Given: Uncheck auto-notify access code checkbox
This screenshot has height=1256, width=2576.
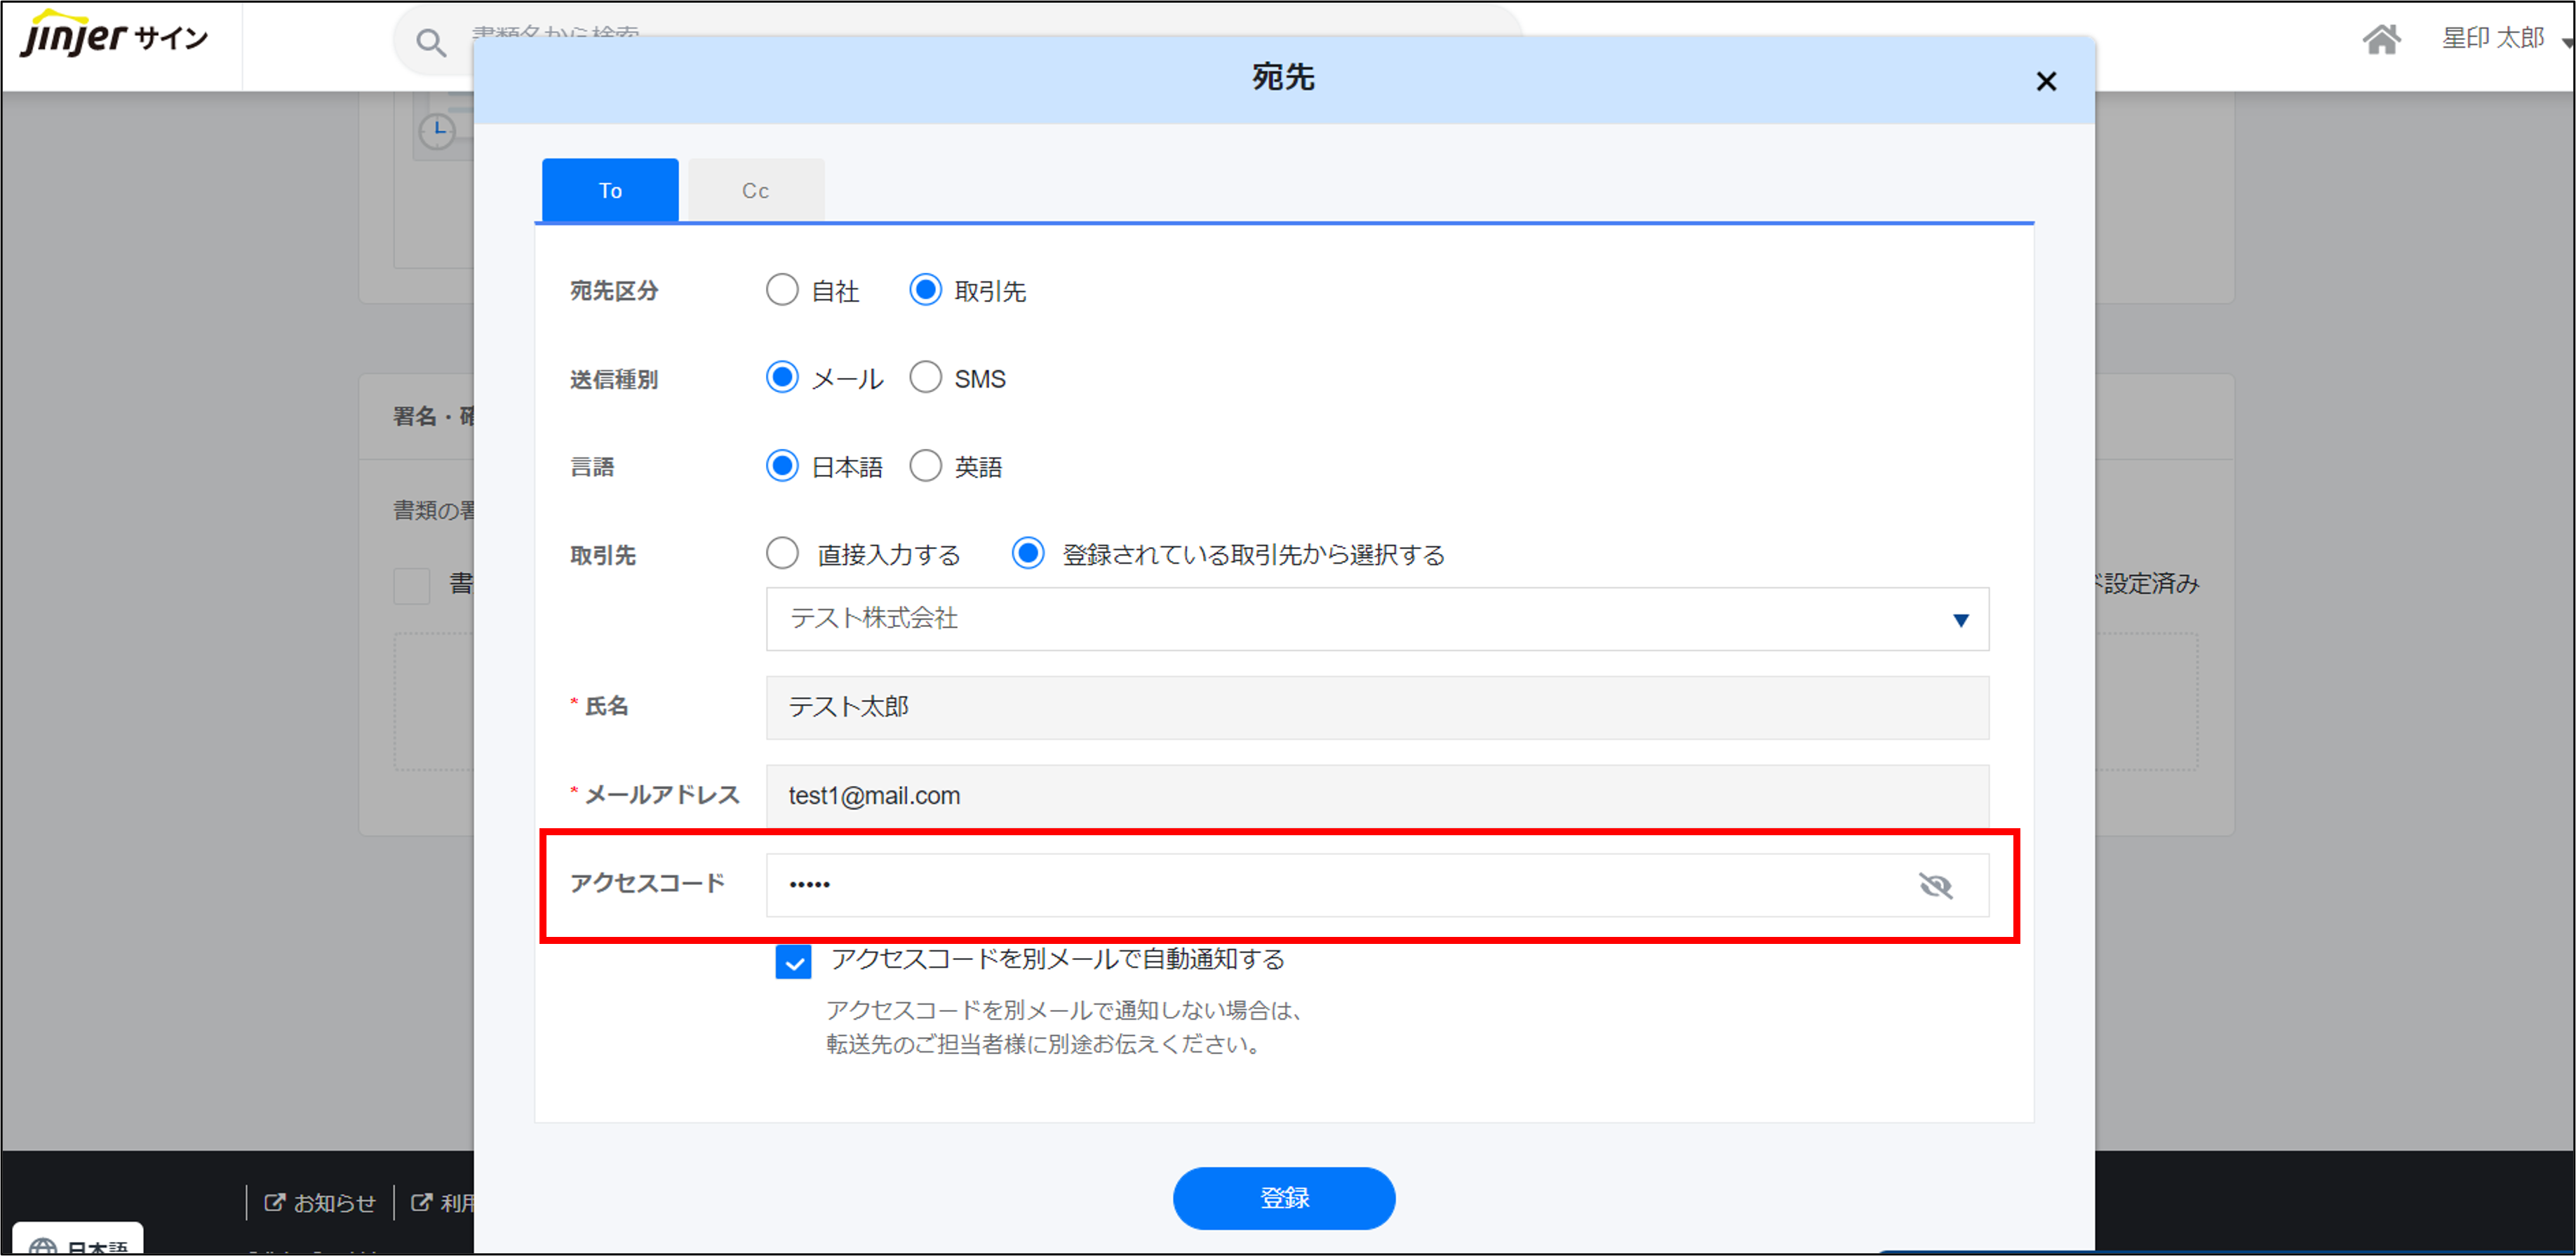Looking at the screenshot, I should tap(793, 962).
